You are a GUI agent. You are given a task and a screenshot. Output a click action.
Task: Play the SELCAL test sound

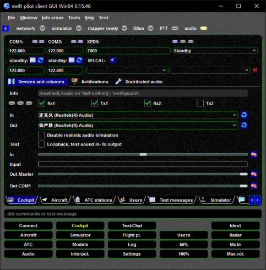coord(113,60)
